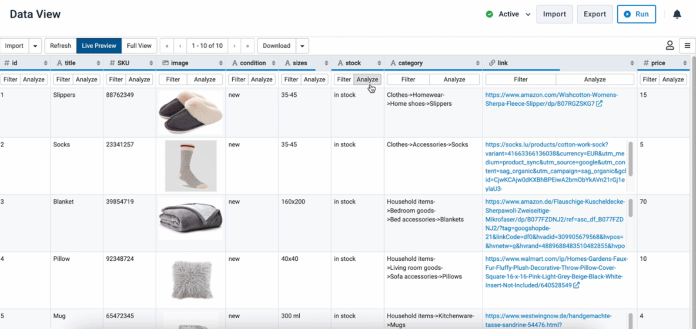Viewport: 696px width, 329px height.
Task: Switch to Full View
Action: 139,46
